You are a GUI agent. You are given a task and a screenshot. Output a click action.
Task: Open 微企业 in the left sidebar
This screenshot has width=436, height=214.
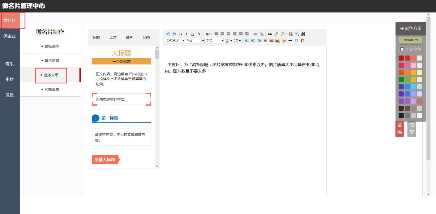10,36
